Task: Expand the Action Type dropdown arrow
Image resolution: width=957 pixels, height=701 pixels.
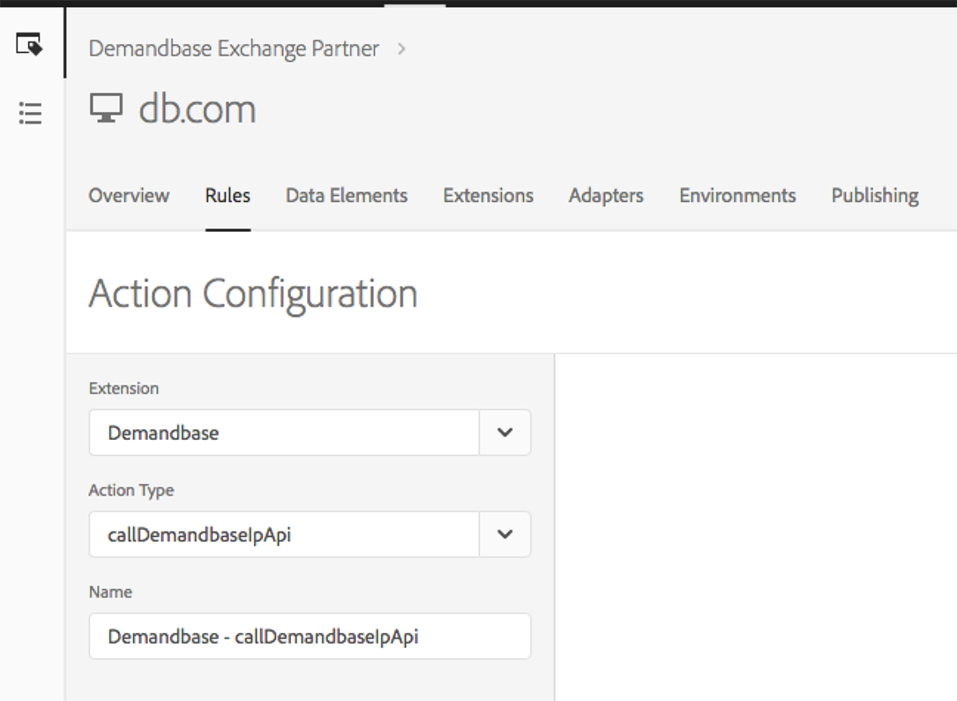Action: click(505, 534)
